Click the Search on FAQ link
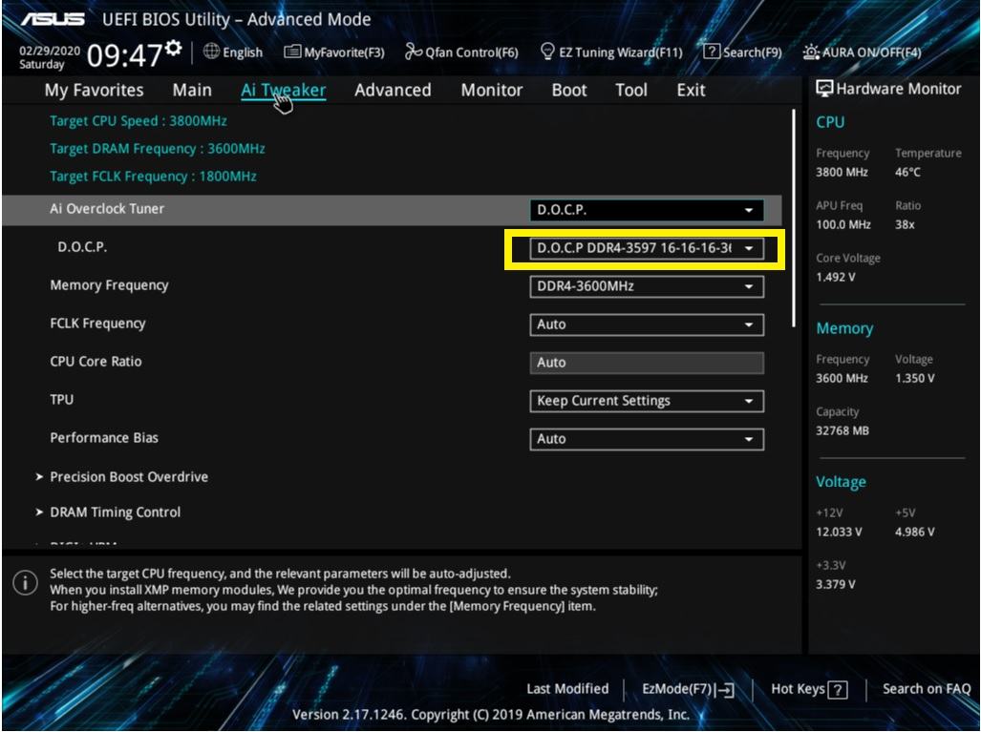This screenshot has width=981, height=732. (x=927, y=689)
